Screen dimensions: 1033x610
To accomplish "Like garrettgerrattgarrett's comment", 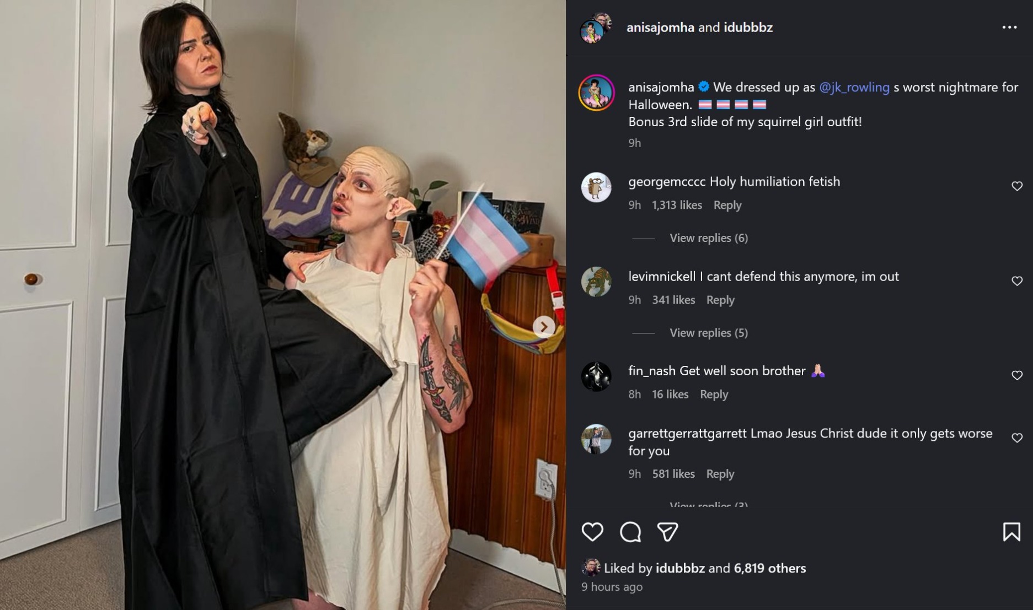I will click(1017, 438).
